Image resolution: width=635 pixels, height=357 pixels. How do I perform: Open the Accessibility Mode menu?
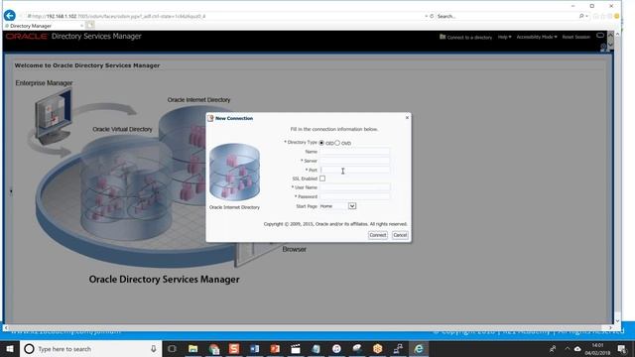click(x=537, y=37)
